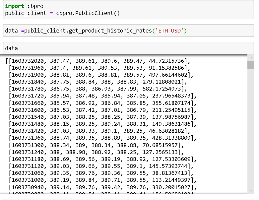This screenshot has width=259, height=200.
Task: Click volume value 44.72315736
Action: click(166, 61)
